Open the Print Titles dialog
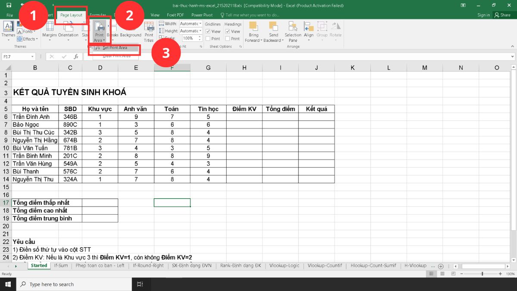 pyautogui.click(x=149, y=31)
